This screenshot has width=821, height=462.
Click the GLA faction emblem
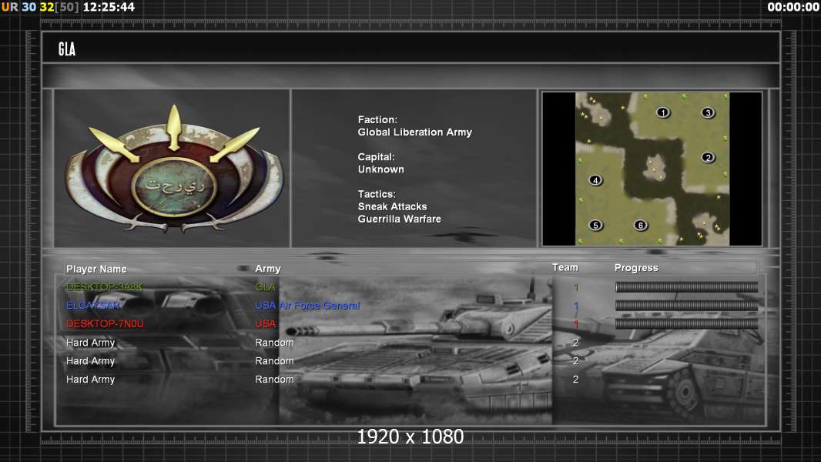click(x=174, y=169)
